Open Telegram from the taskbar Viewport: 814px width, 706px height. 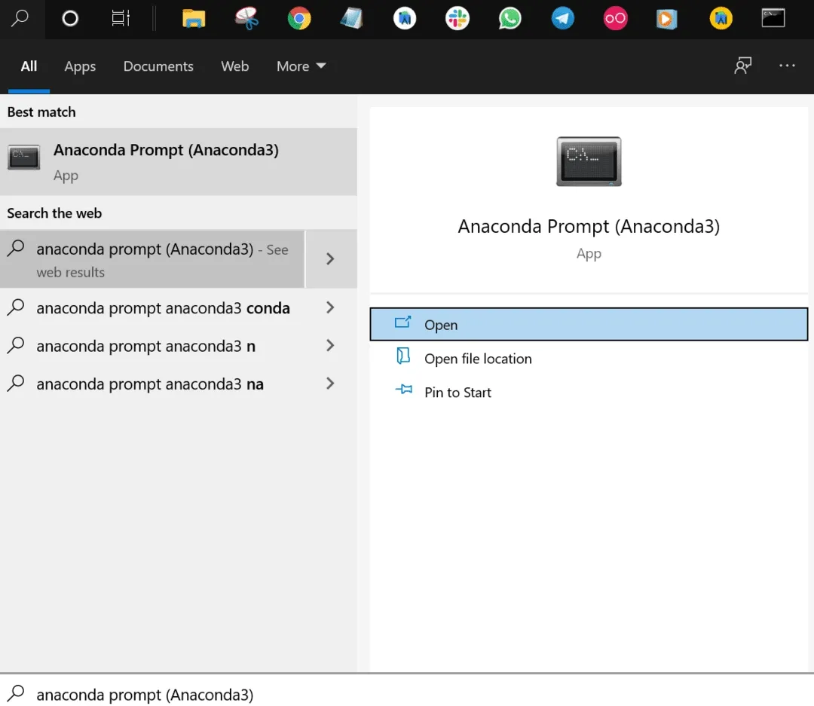563,19
